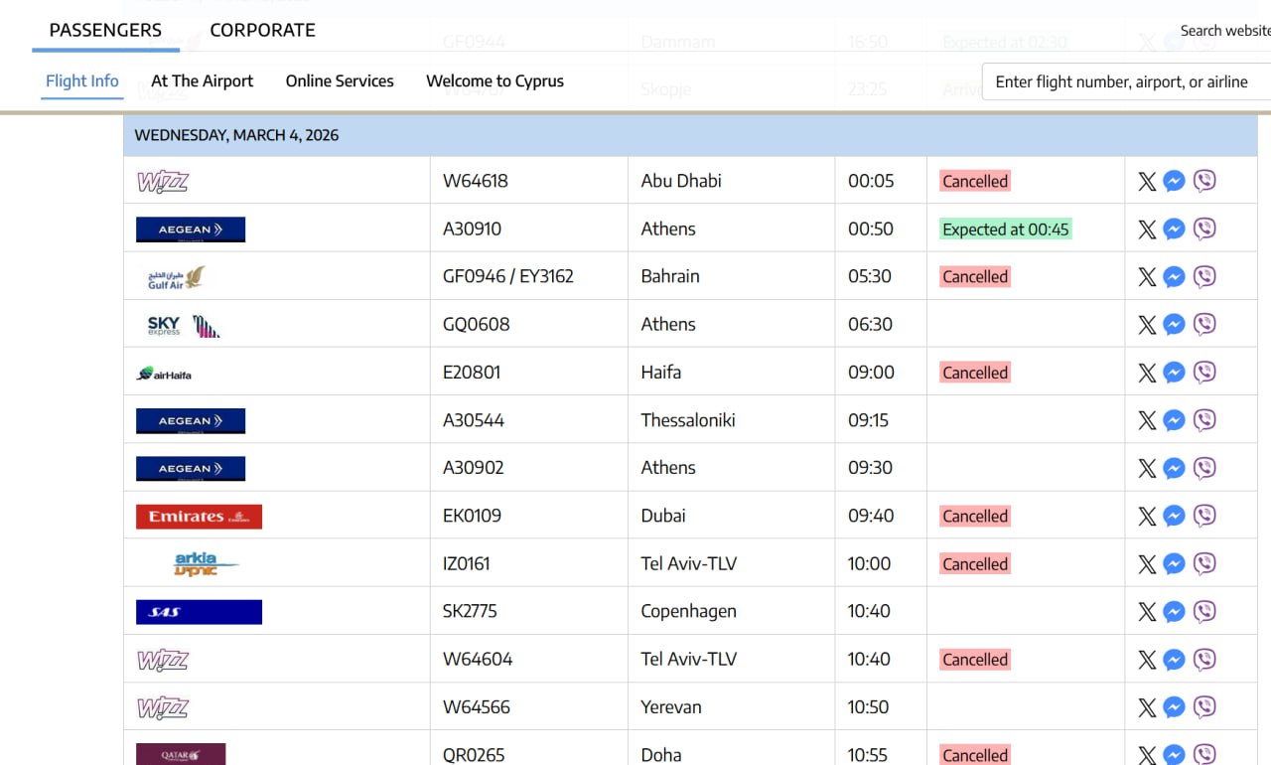This screenshot has height=765, width=1271.
Task: Share Aegean A30910 flight via Messenger
Action: (x=1174, y=229)
